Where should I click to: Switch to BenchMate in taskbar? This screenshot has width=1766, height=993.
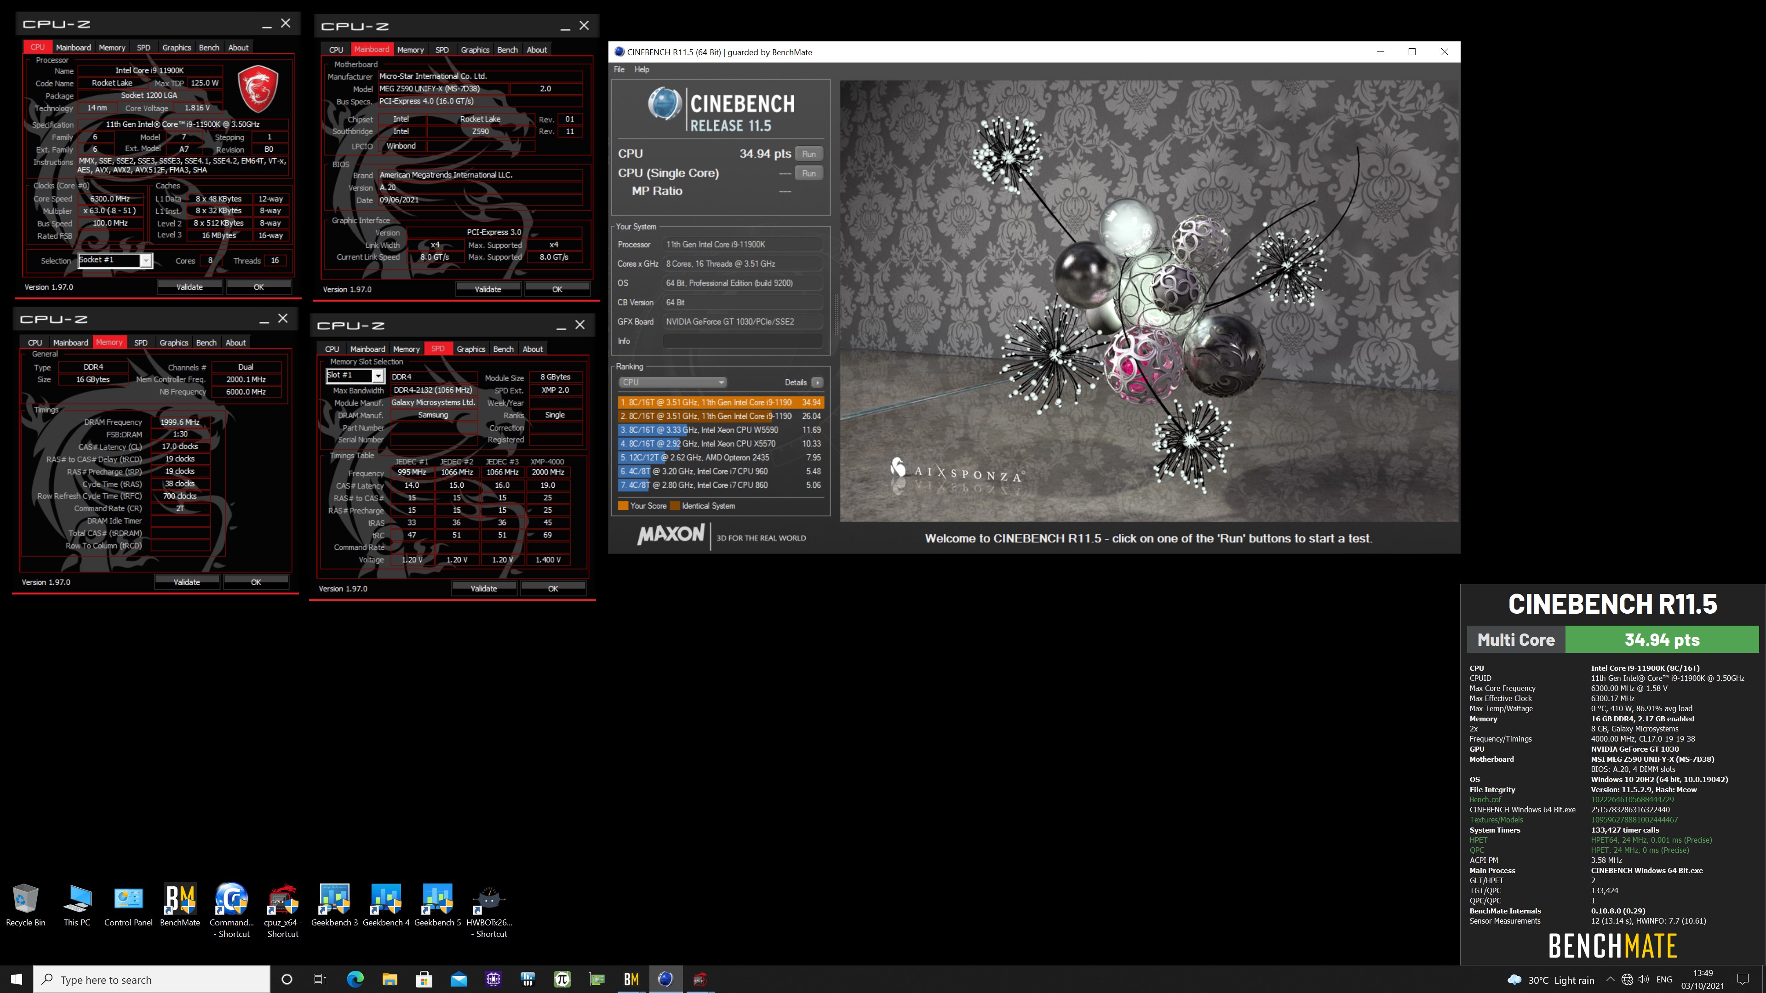[631, 979]
